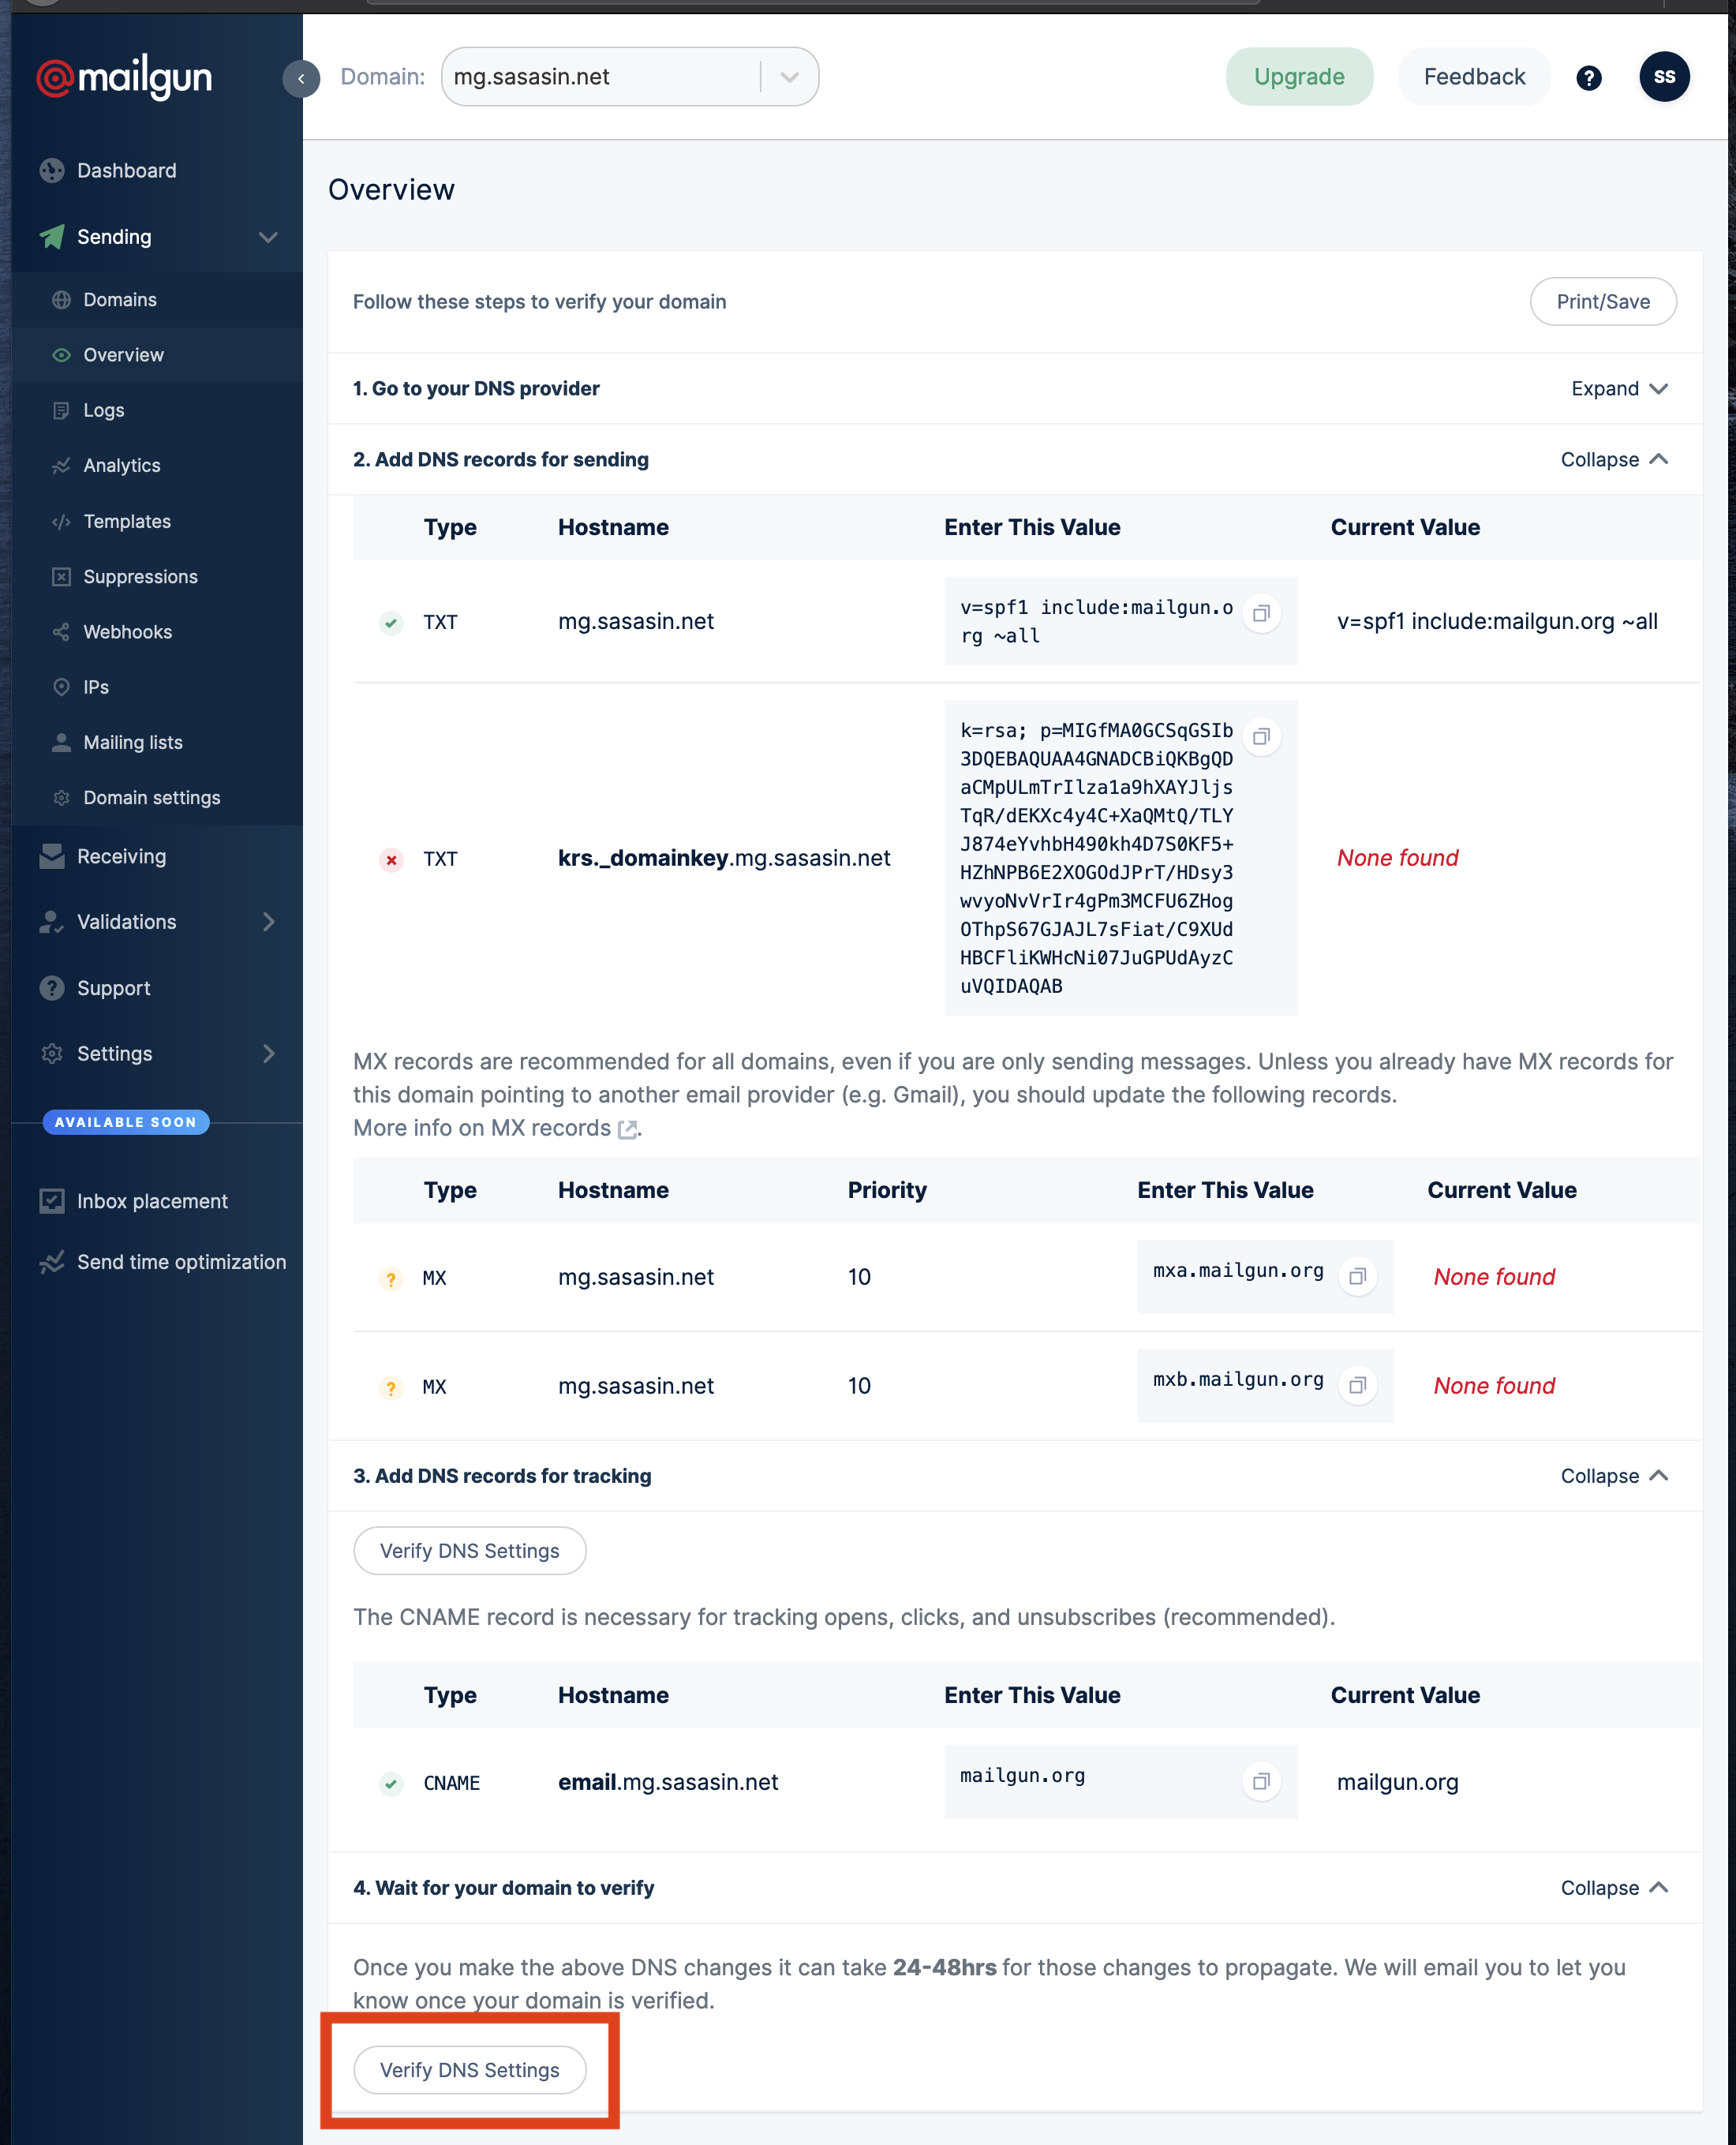Click the help question mark icon
The width and height of the screenshot is (1736, 2145).
tap(1588, 77)
